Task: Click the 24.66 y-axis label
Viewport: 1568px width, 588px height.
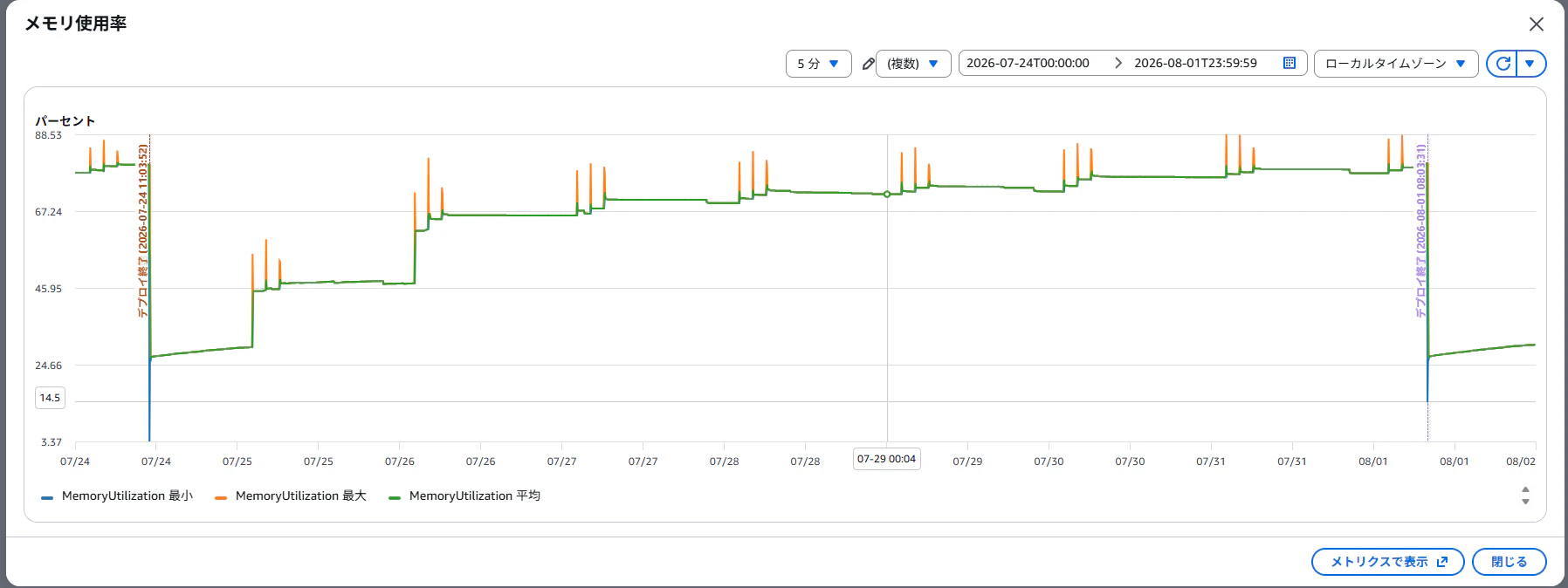Action: 48,366
